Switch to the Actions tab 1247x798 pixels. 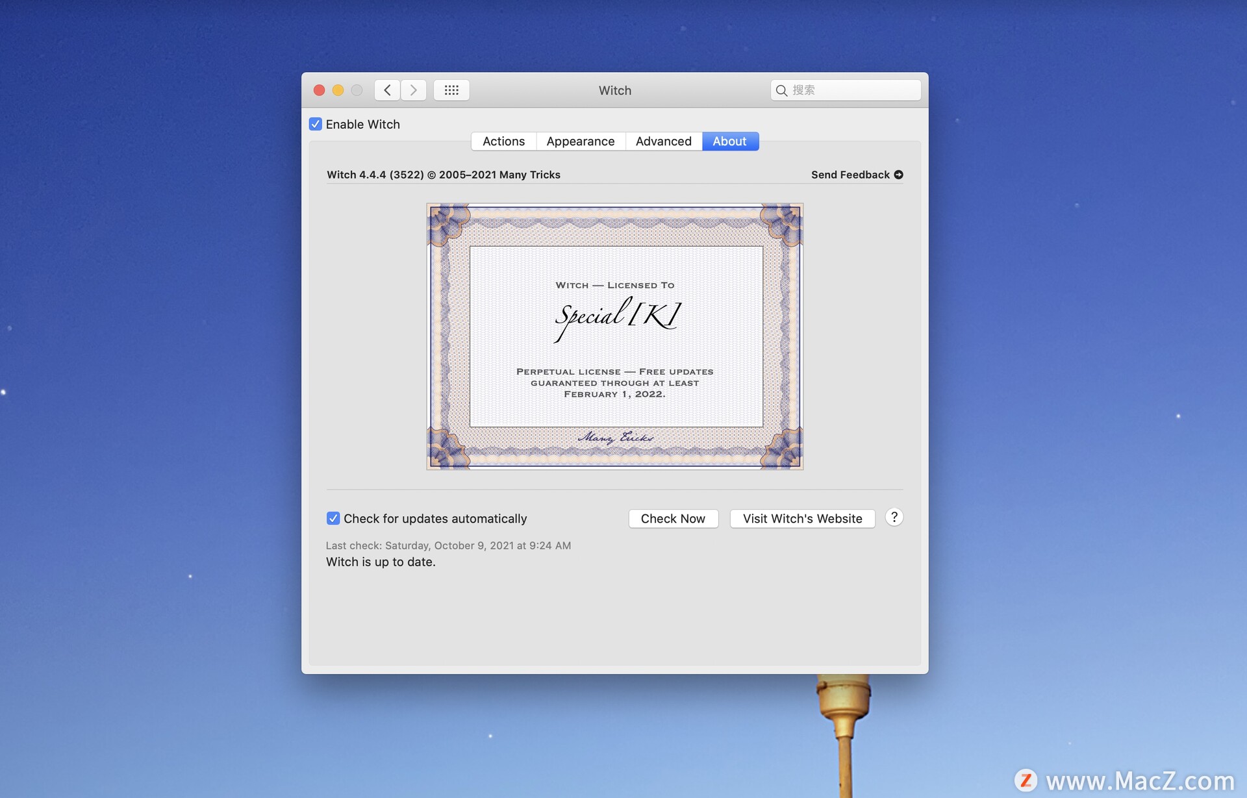[x=503, y=142]
